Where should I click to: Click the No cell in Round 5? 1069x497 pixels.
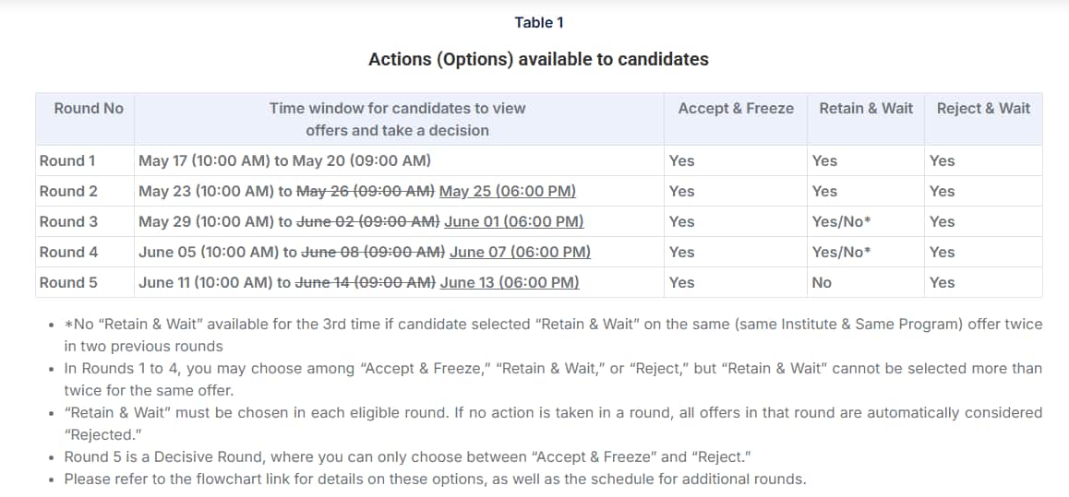[822, 282]
